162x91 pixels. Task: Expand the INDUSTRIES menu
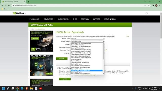(64, 19)
